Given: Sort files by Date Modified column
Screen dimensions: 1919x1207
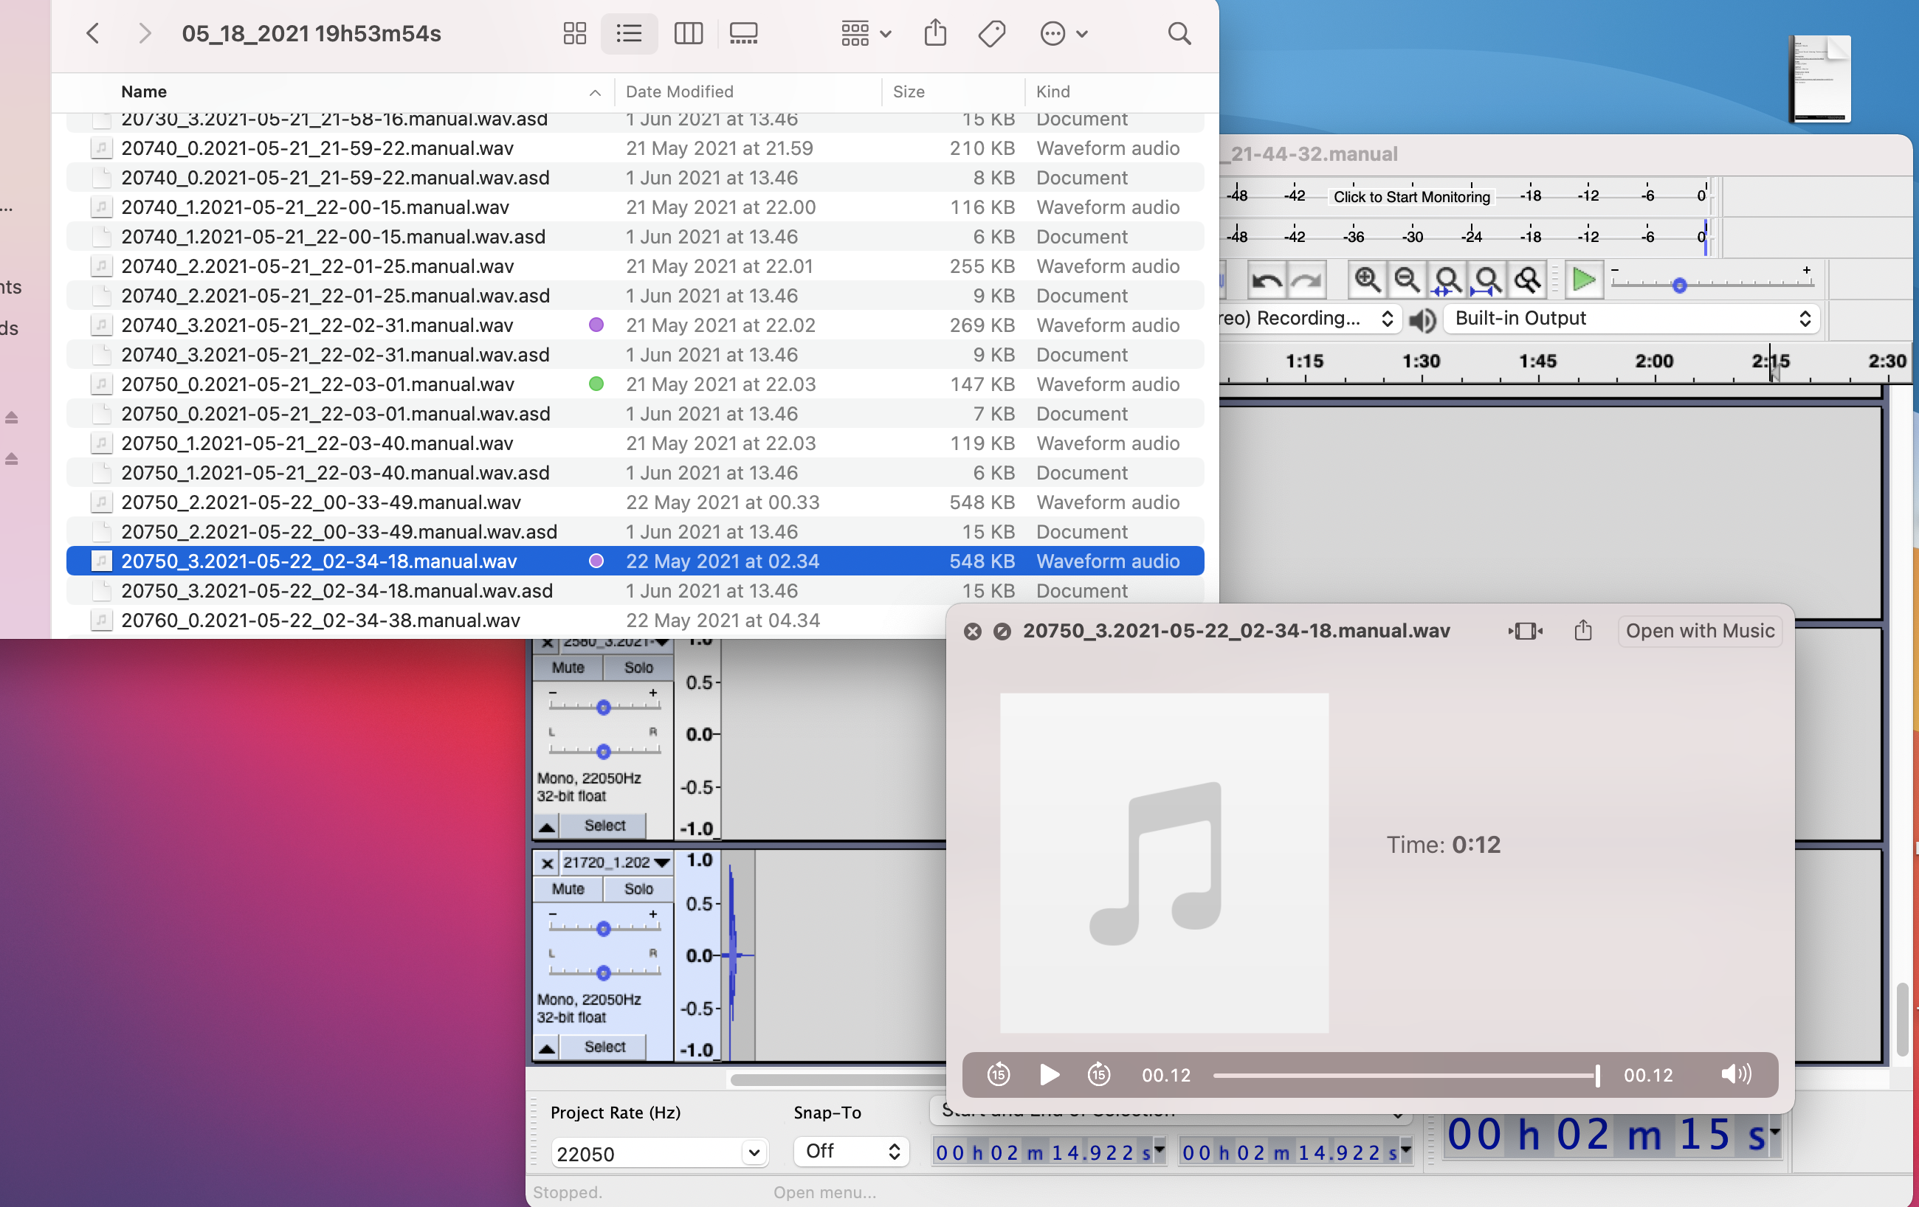Looking at the screenshot, I should click(679, 91).
